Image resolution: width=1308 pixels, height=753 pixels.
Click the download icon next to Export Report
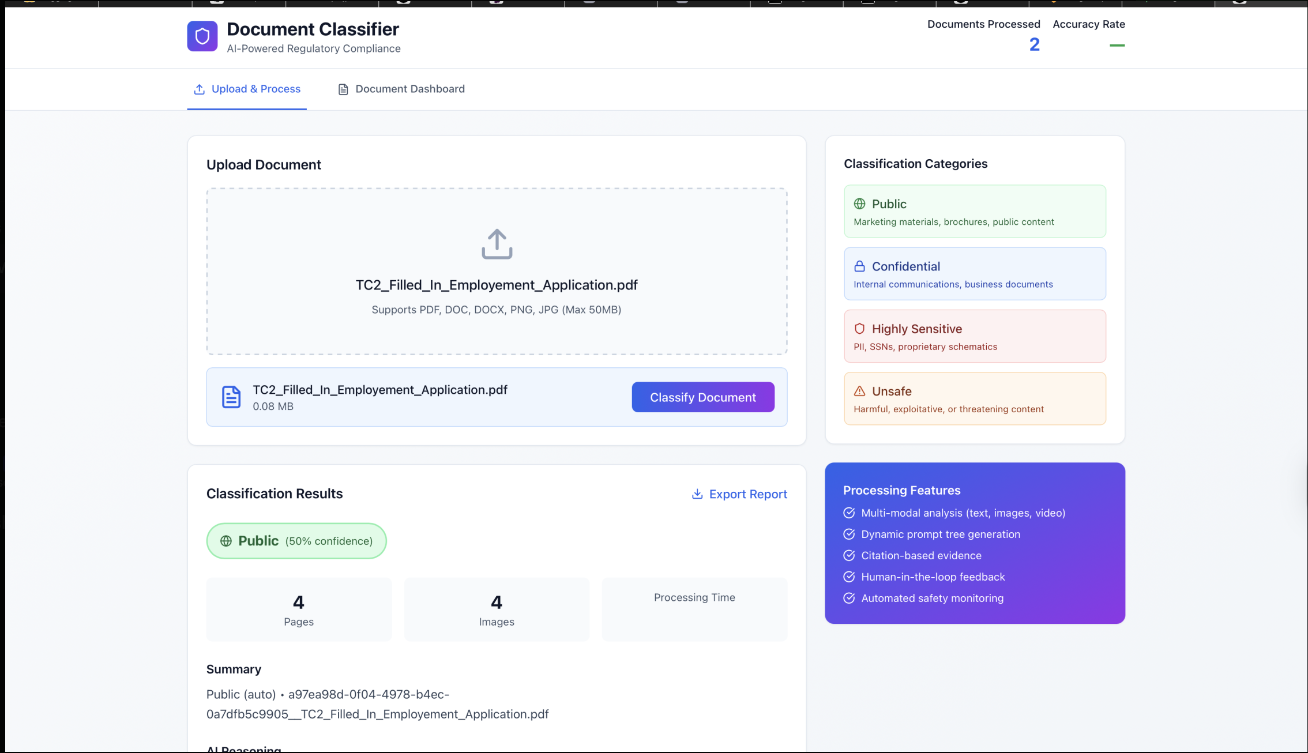click(x=697, y=494)
